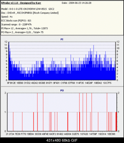Click the PI axis label 49242
The image size is (124, 143).
pyautogui.click(x=34, y=83)
